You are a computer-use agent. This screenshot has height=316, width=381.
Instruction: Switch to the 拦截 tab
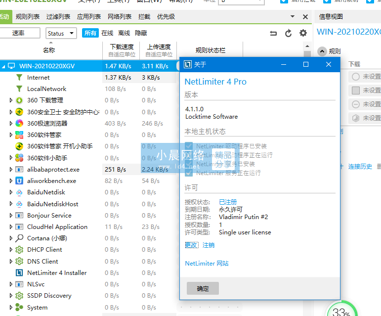[144, 16]
